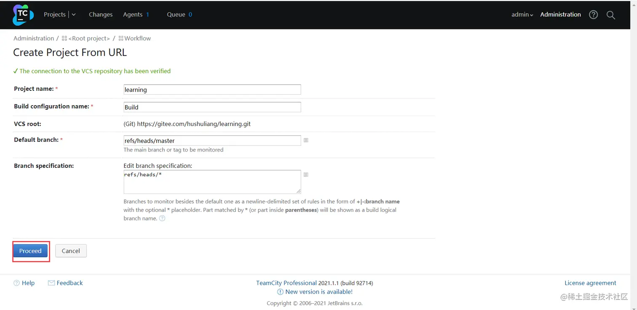Click the JetBrains copyright text
This screenshot has width=637, height=310.
click(x=315, y=303)
